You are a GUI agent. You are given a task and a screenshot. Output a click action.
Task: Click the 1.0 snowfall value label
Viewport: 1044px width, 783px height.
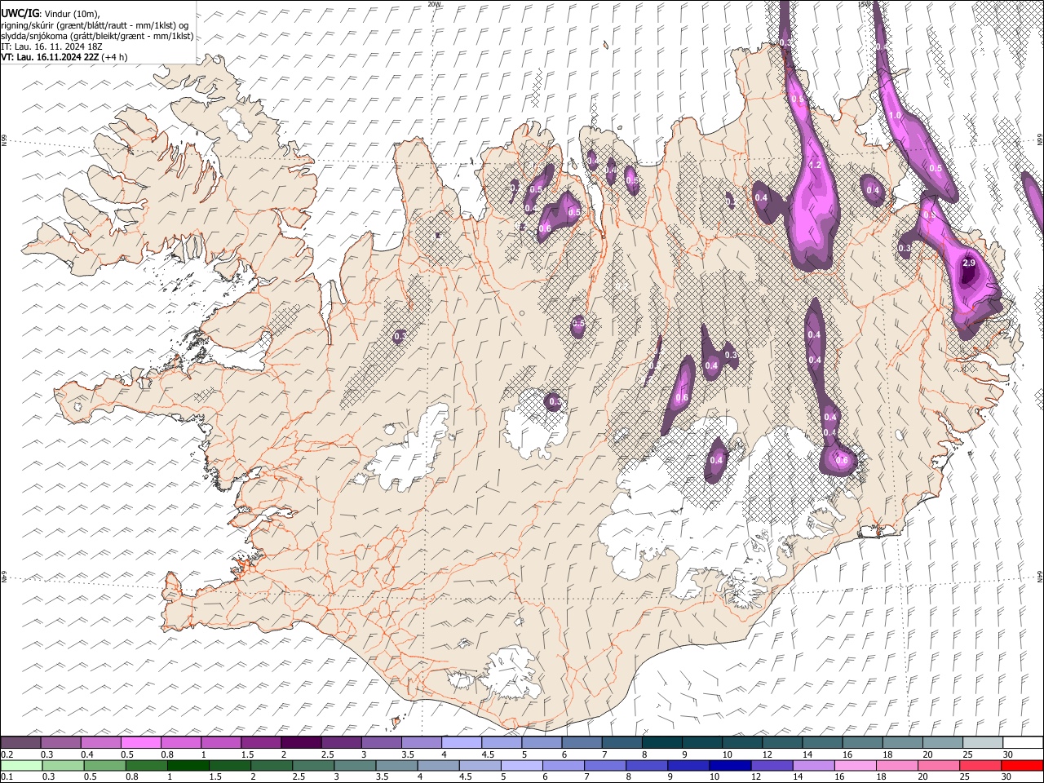pyautogui.click(x=895, y=116)
